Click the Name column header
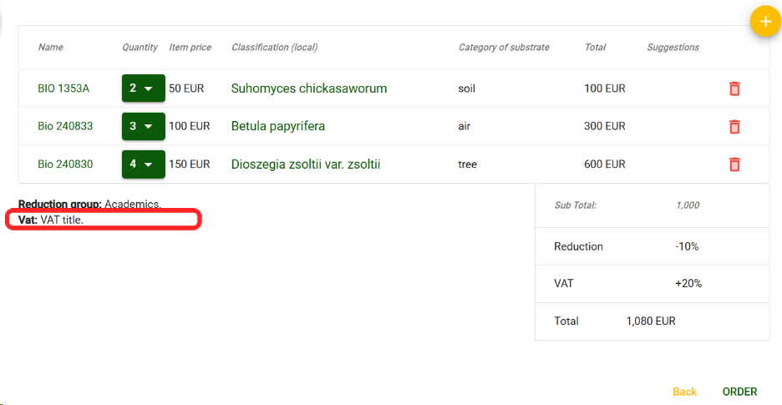The width and height of the screenshot is (782, 405). (x=50, y=48)
